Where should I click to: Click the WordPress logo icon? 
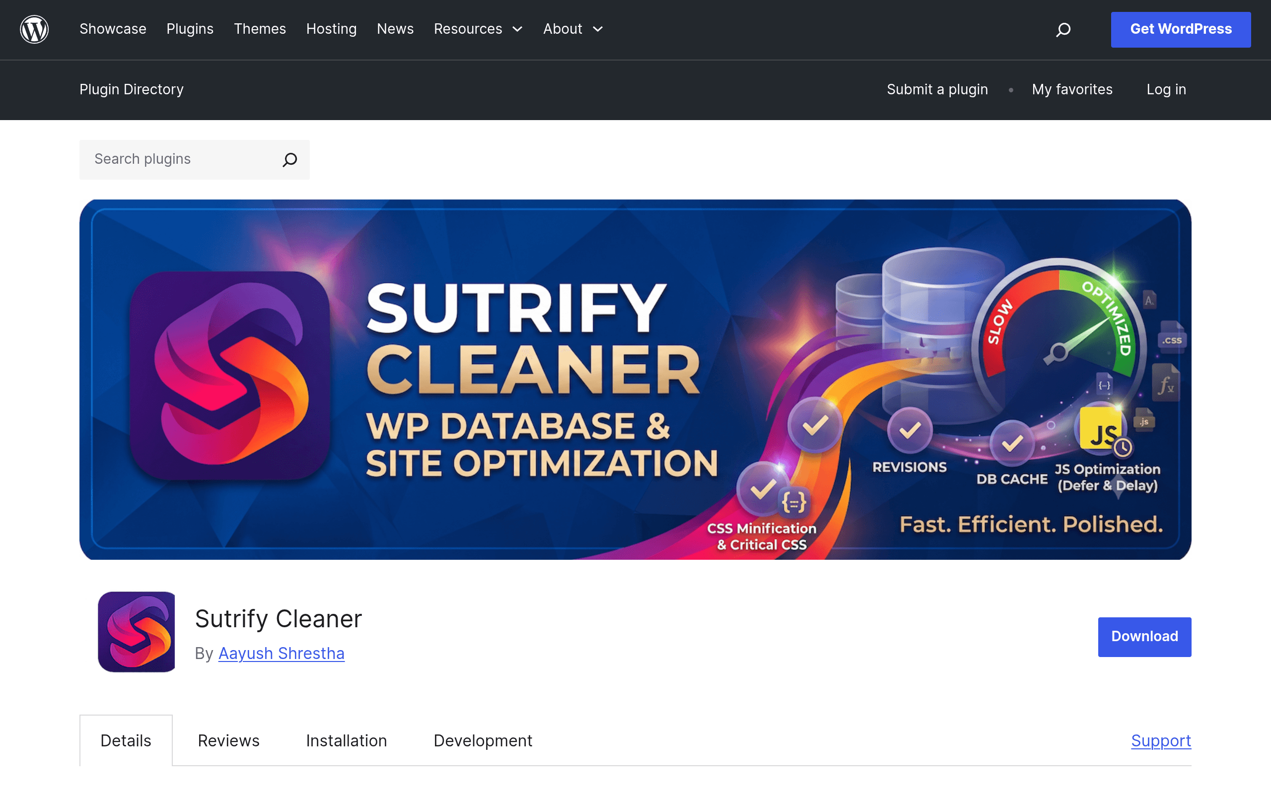tap(34, 29)
